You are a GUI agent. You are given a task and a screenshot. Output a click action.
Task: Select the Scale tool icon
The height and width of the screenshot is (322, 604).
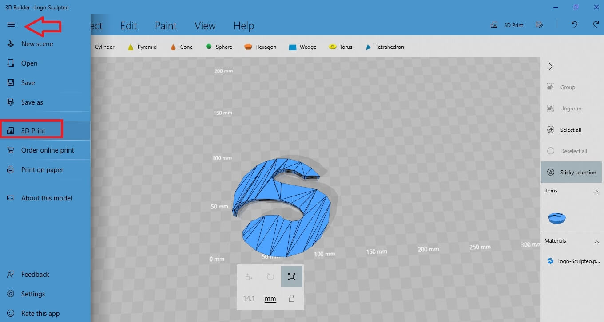tap(292, 277)
